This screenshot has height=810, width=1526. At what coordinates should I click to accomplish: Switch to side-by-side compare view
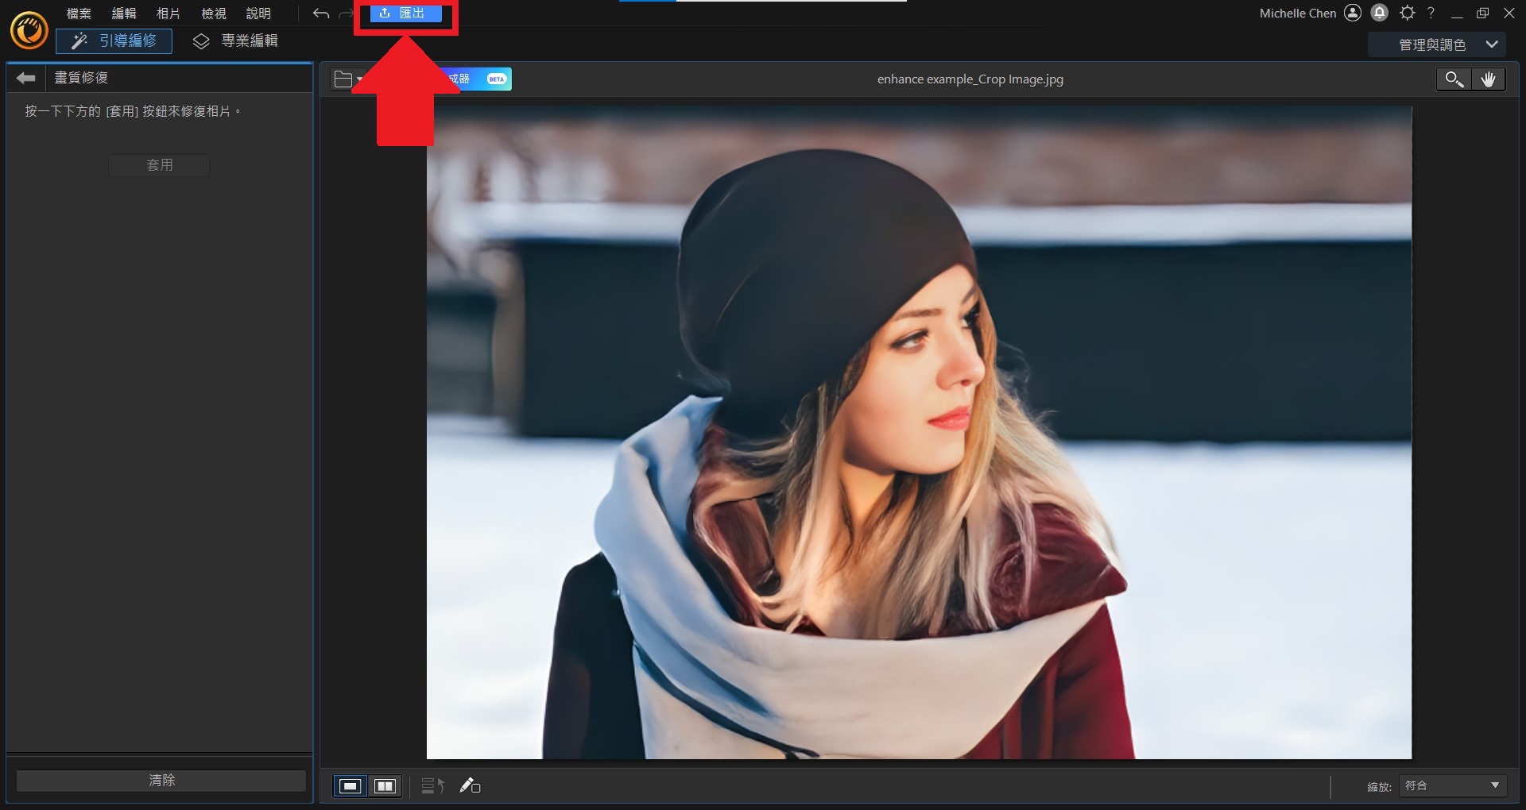[x=385, y=786]
